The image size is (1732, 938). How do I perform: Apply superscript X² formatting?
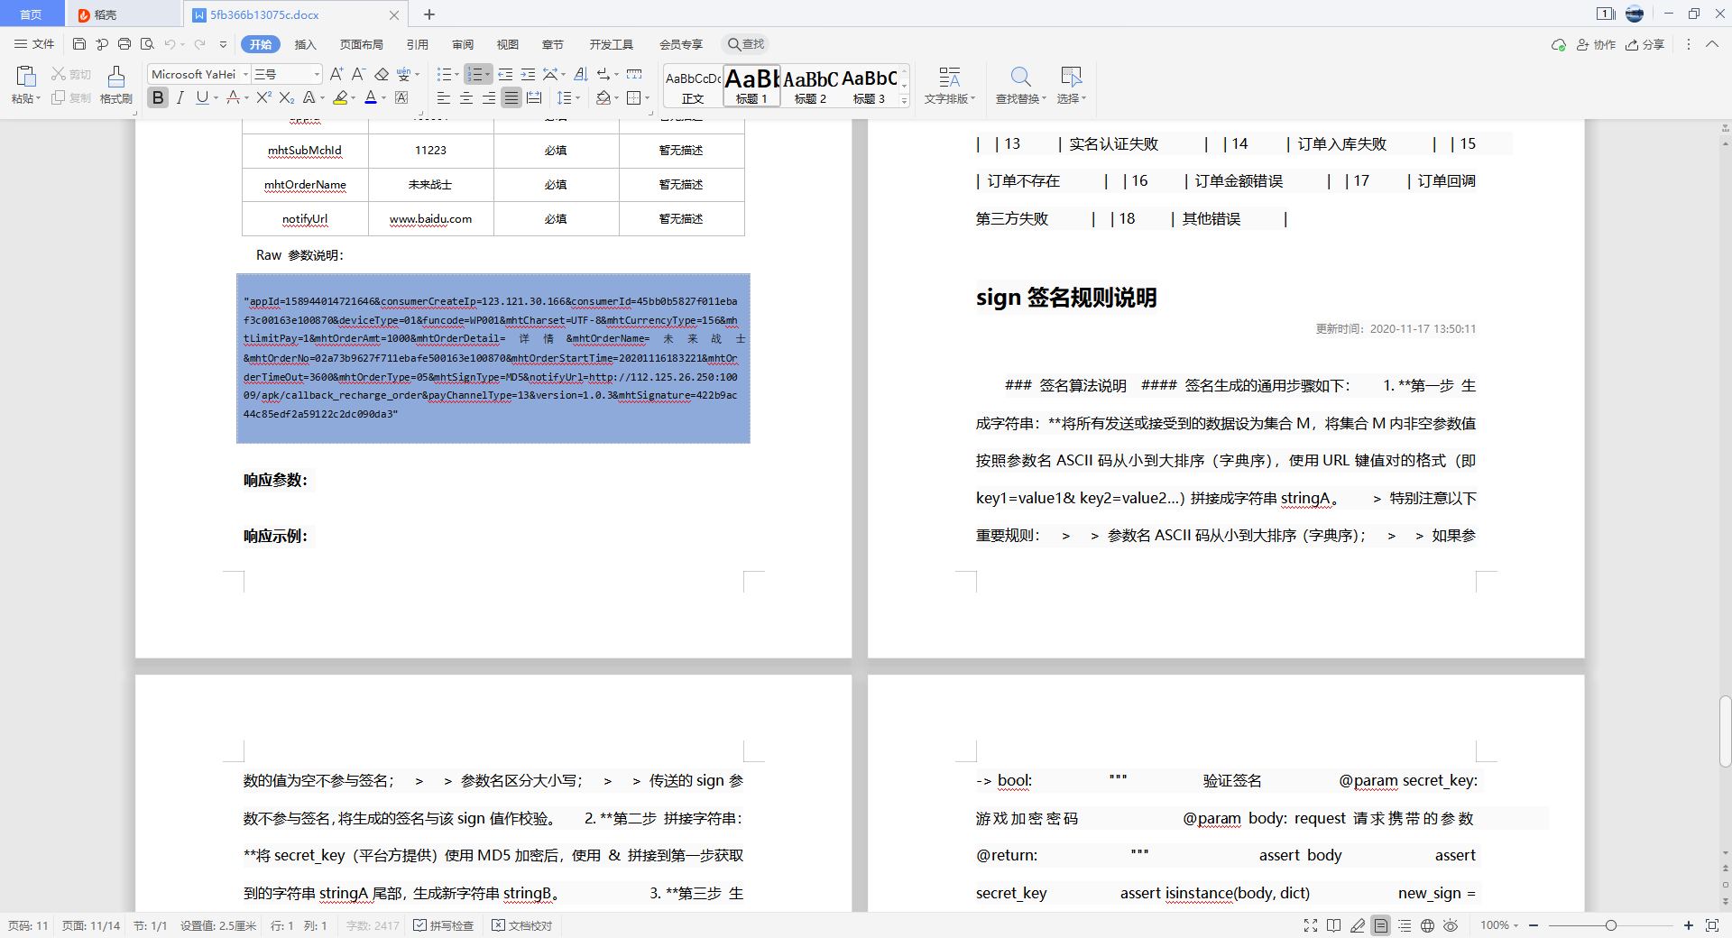(x=263, y=97)
